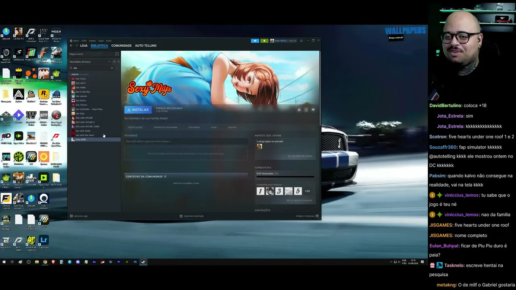Open Brave browser from the taskbar
Image resolution: width=516 pixels, height=290 pixels.
click(53, 262)
